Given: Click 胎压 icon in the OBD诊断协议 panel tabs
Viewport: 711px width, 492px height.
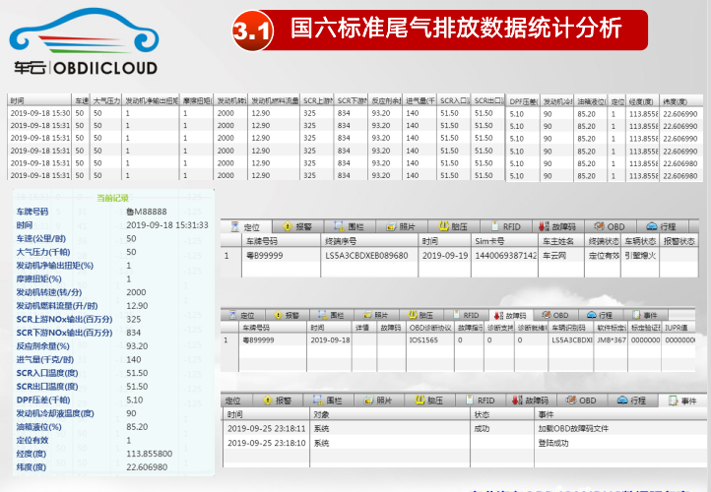Looking at the screenshot, I should [x=413, y=315].
